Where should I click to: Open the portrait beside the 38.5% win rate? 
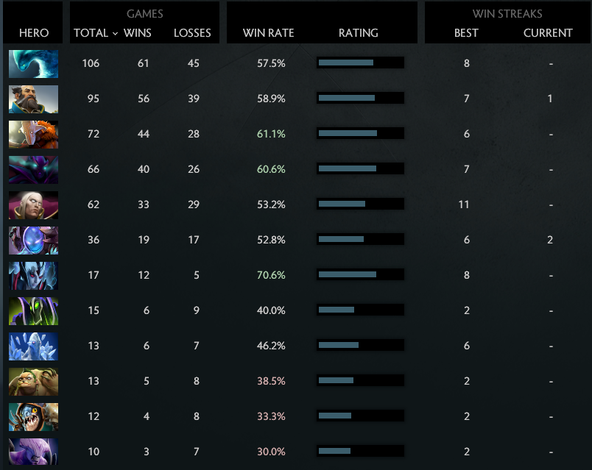(33, 381)
